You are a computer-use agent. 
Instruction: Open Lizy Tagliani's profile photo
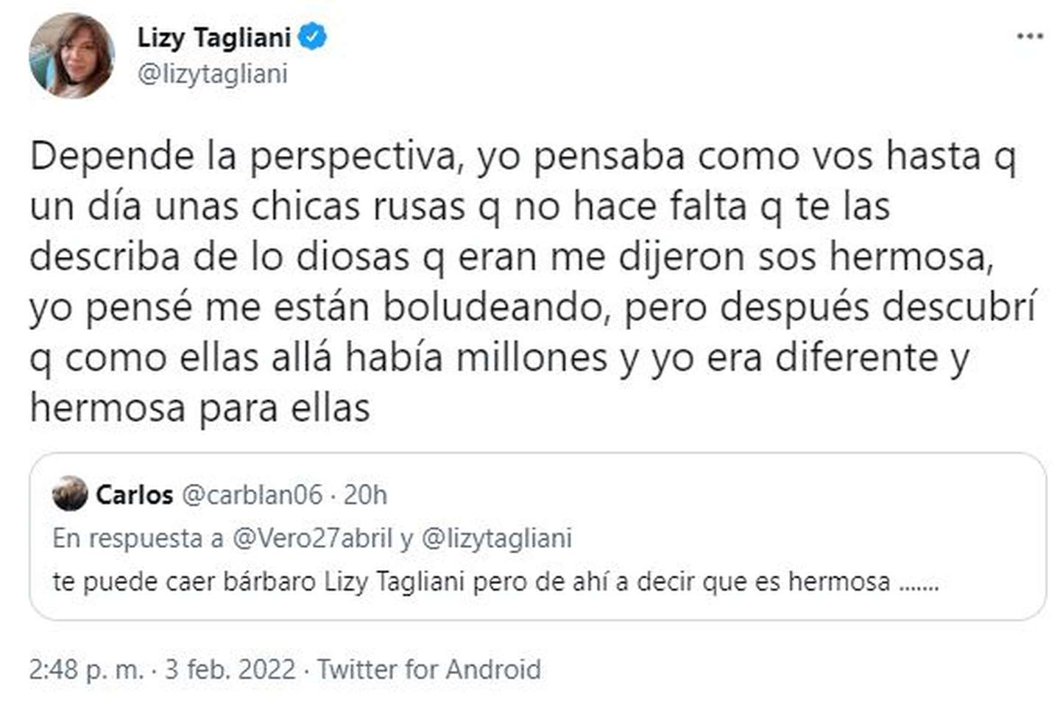point(71,55)
